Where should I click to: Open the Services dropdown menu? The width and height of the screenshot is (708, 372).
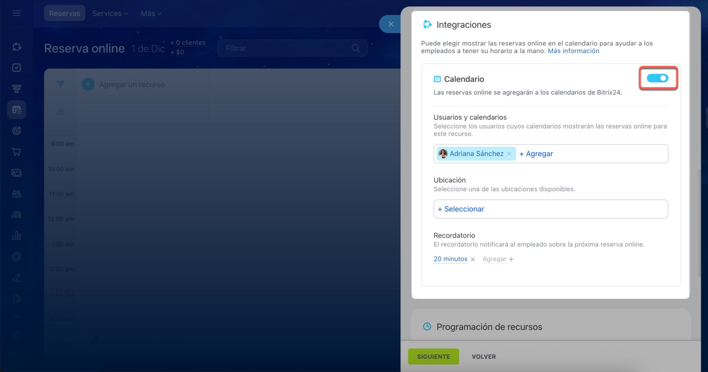coord(110,13)
